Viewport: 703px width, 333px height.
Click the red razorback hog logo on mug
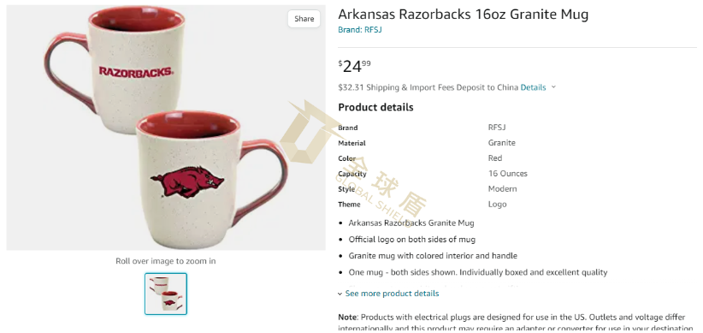pos(187,181)
